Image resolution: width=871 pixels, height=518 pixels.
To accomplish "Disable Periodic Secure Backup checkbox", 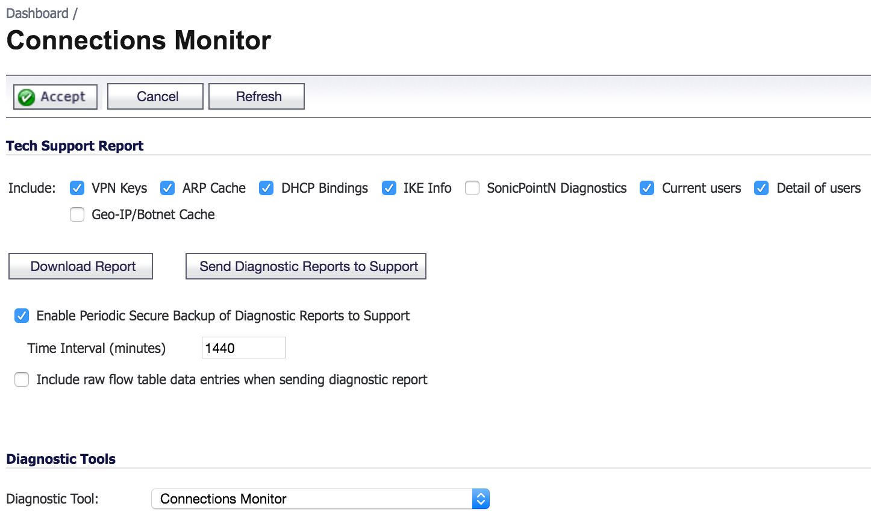I will tap(22, 316).
